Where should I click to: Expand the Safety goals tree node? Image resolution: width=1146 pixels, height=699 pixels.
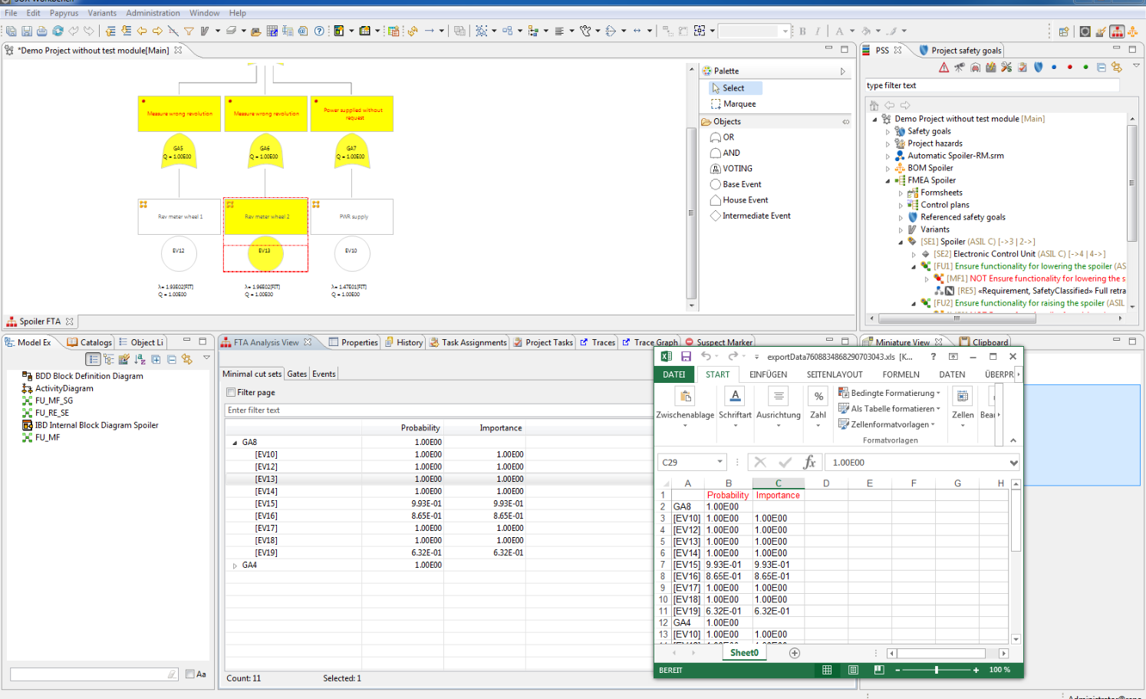pyautogui.click(x=887, y=132)
